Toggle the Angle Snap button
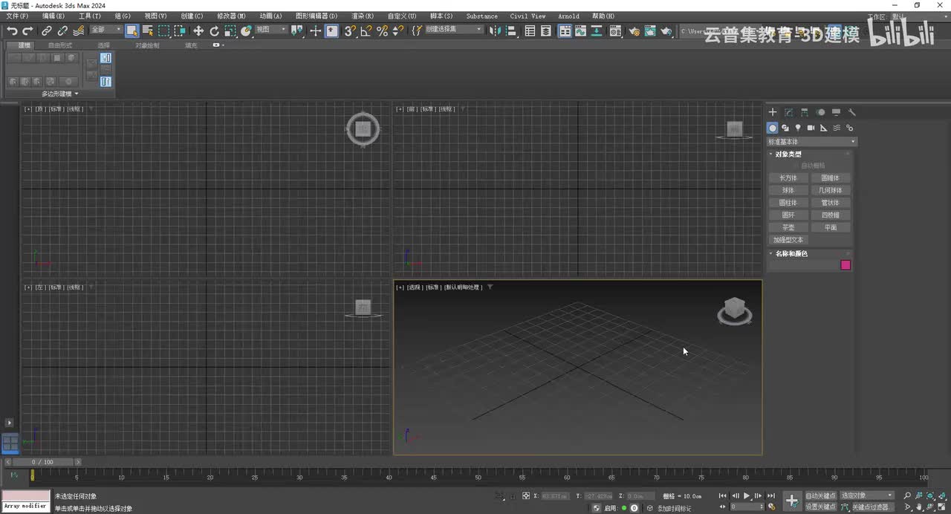The image size is (951, 514). click(366, 30)
